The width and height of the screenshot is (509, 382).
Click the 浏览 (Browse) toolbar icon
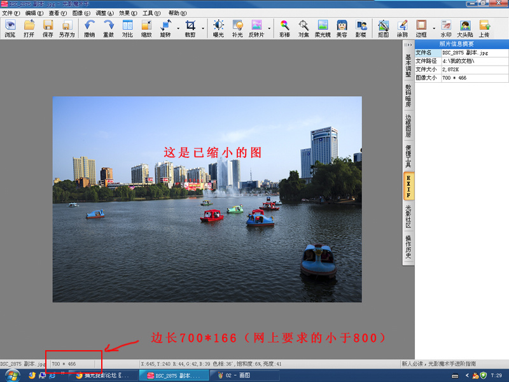tap(10, 29)
